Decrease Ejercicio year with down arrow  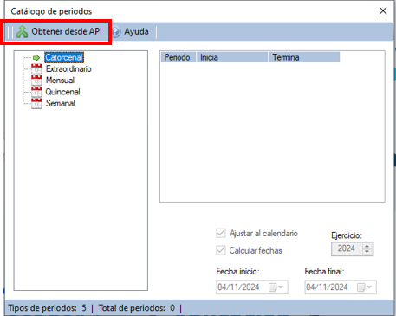pos(367,252)
